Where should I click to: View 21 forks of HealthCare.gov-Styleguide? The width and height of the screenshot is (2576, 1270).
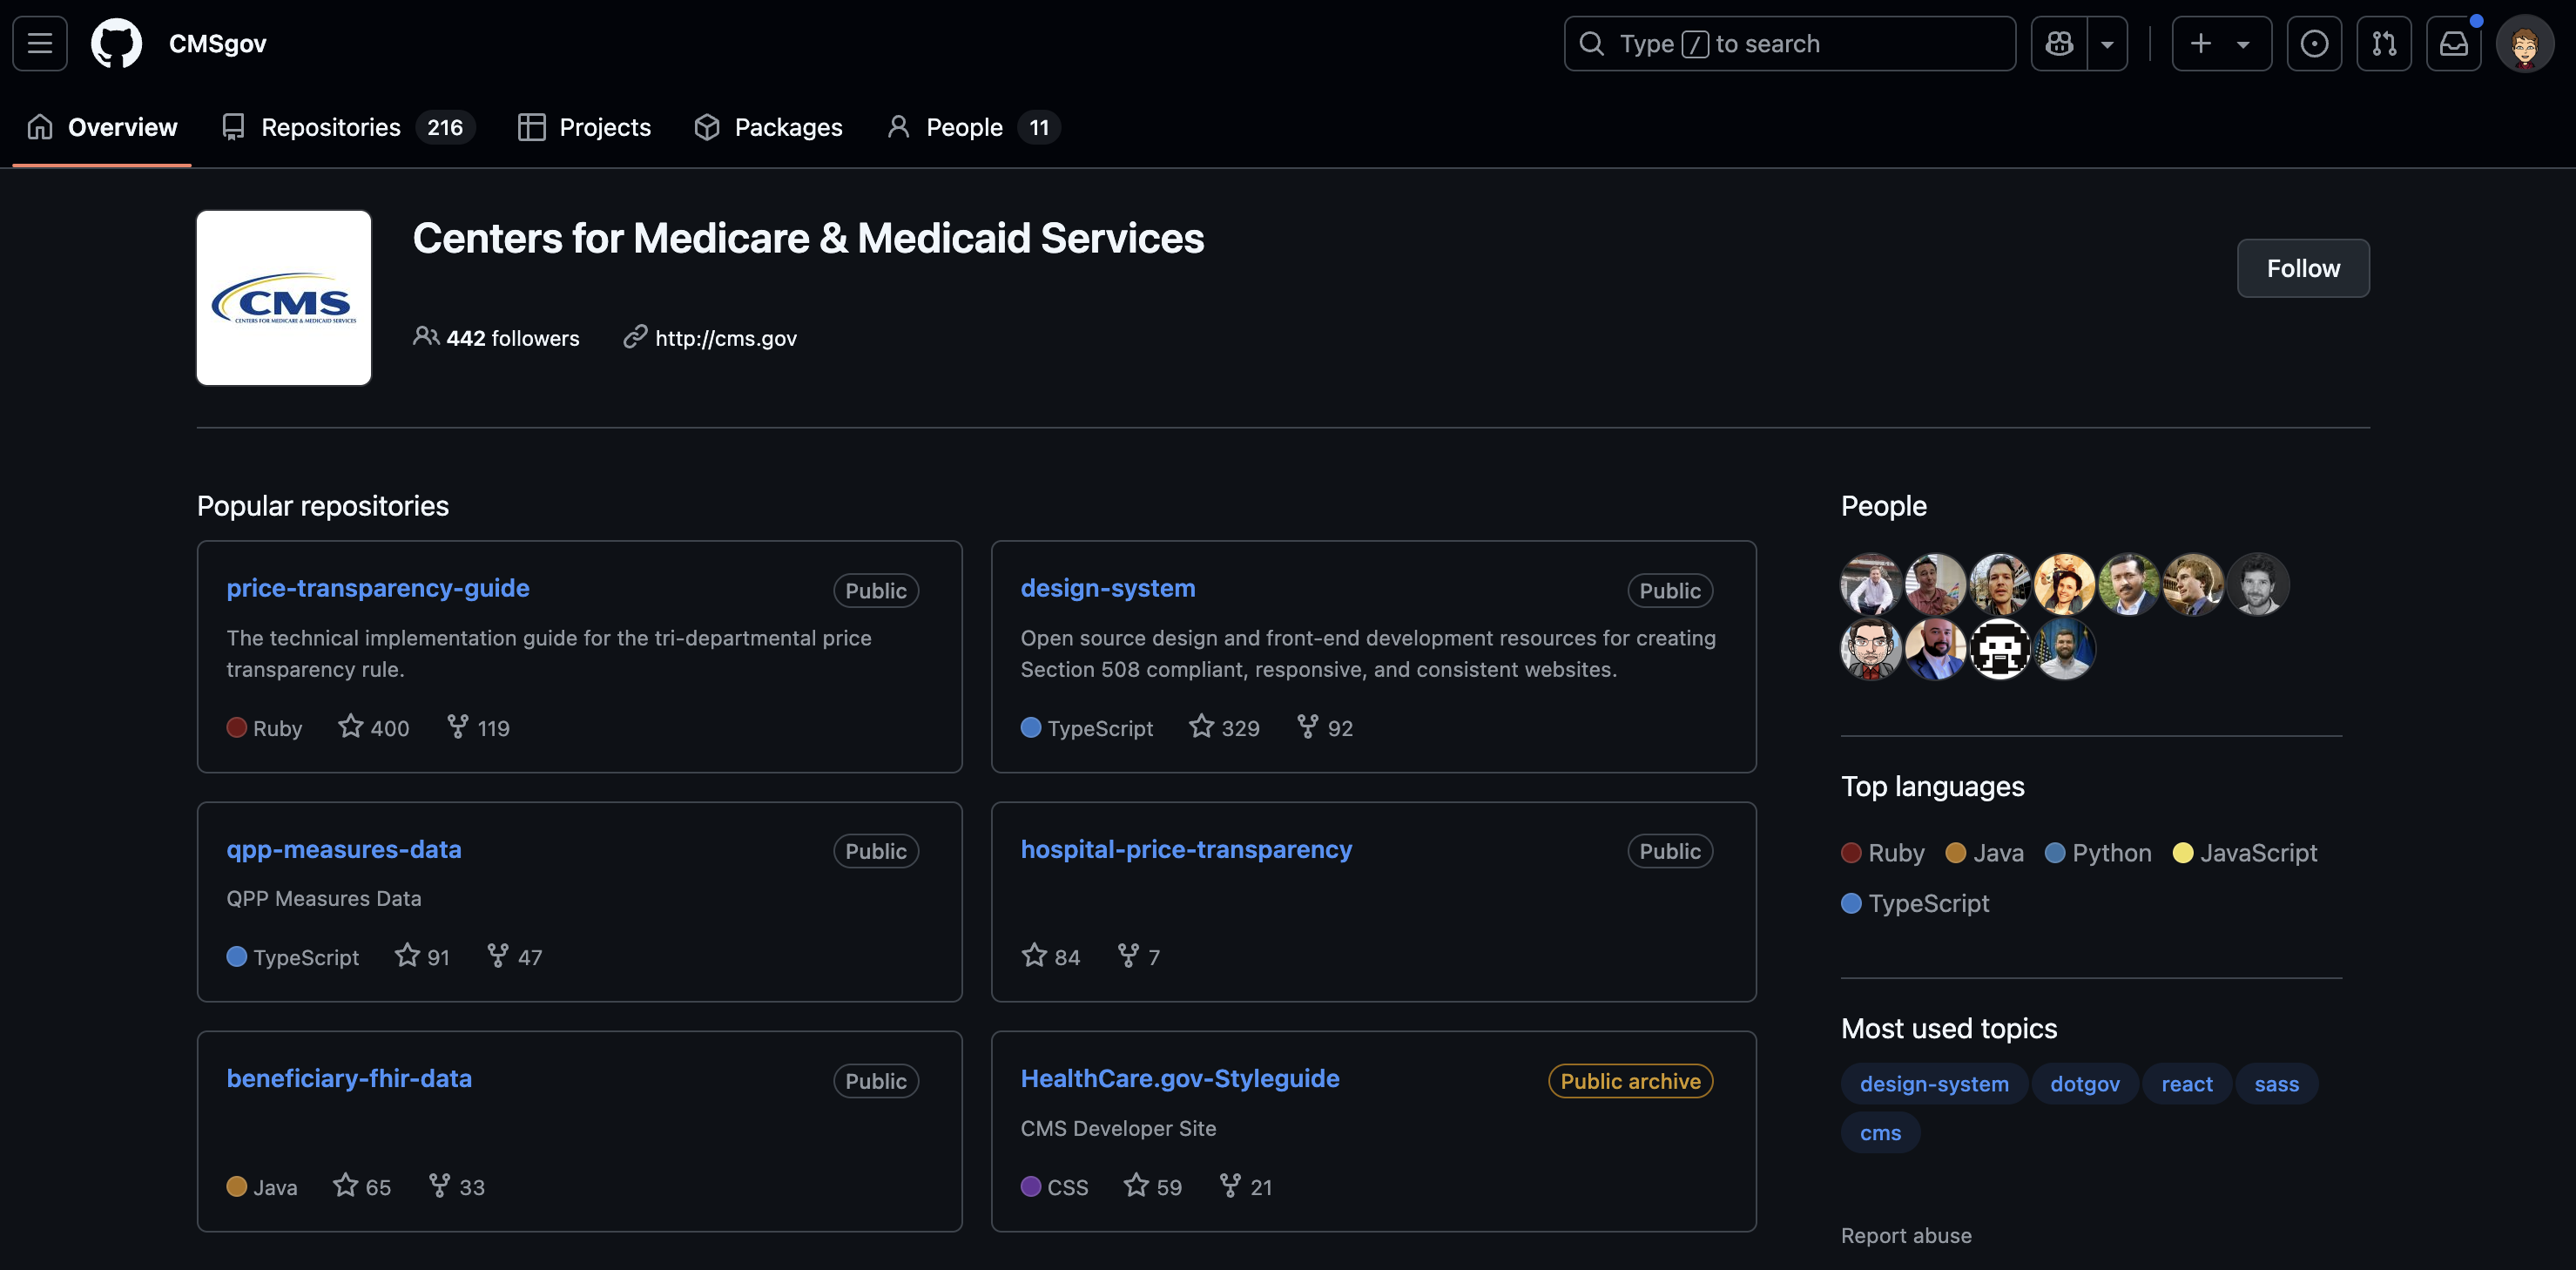pyautogui.click(x=1246, y=1186)
